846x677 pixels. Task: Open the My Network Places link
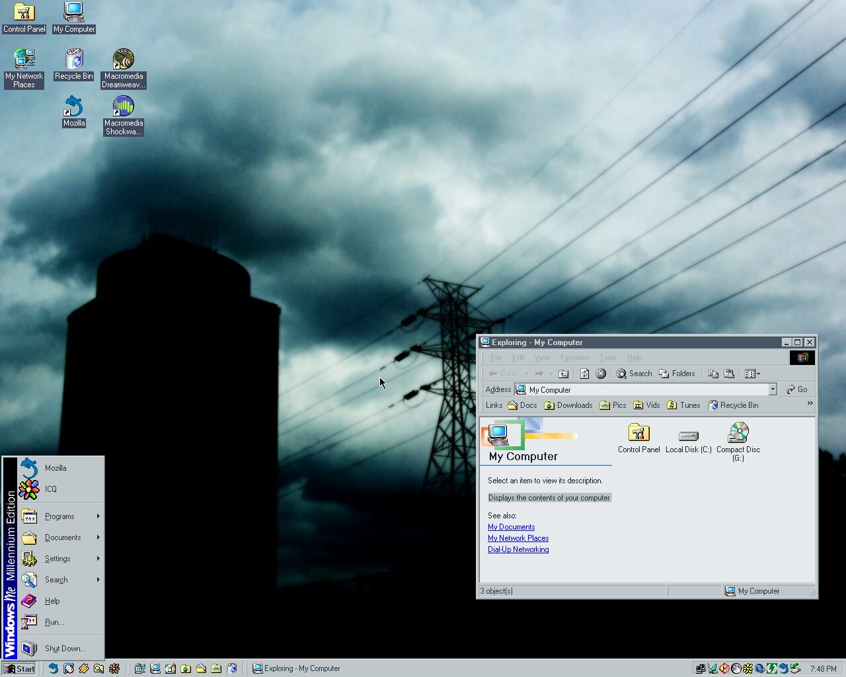tap(518, 538)
